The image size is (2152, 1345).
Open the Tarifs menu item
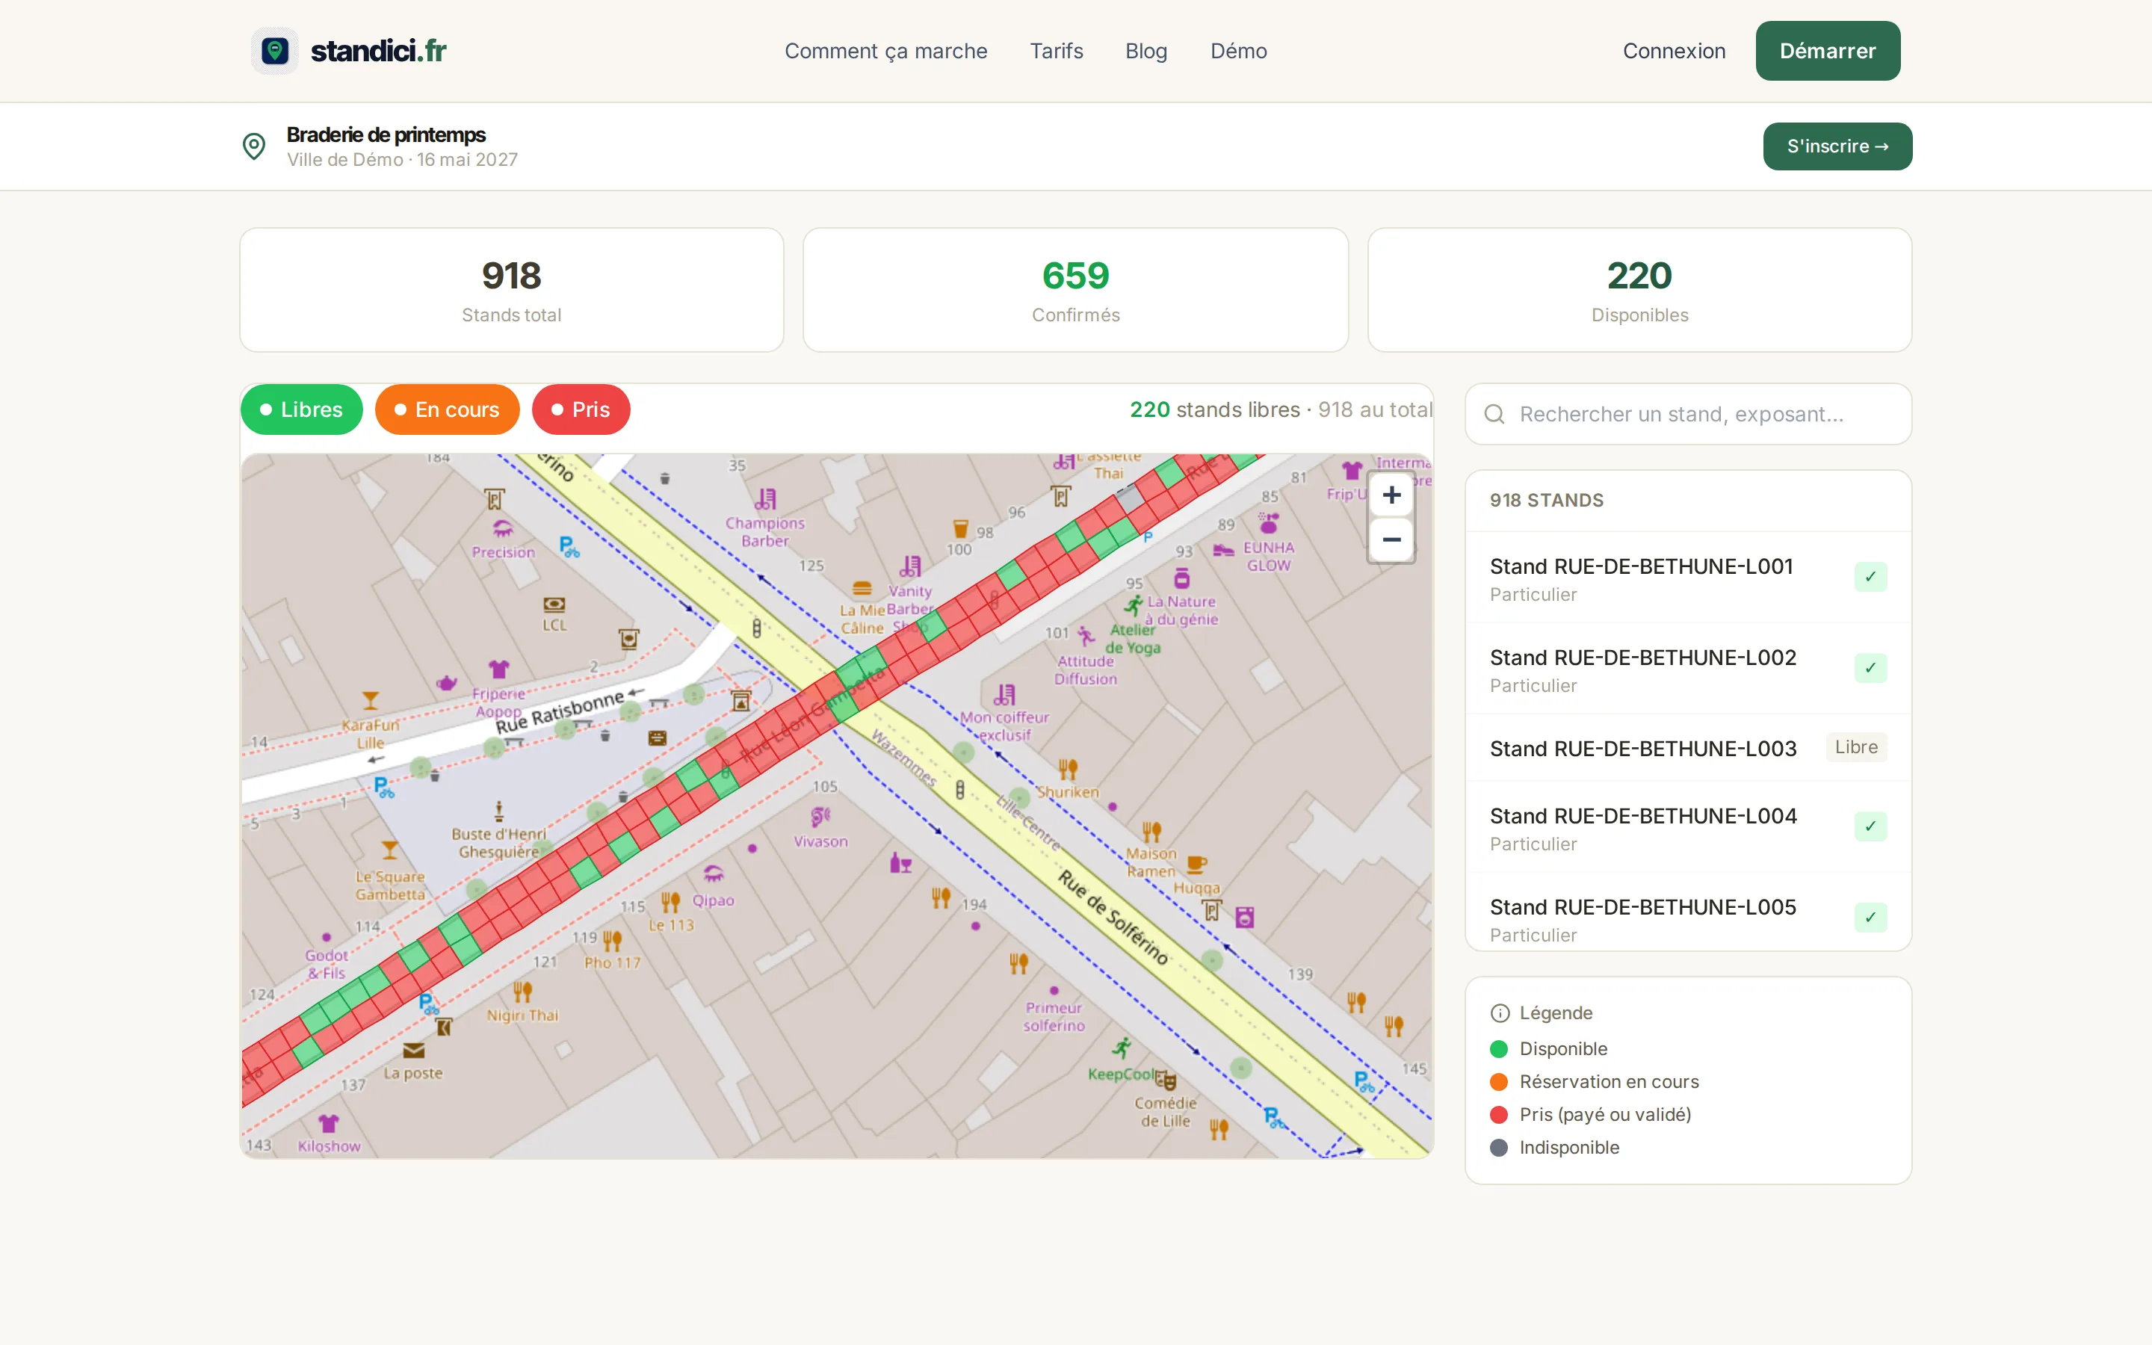click(1057, 51)
